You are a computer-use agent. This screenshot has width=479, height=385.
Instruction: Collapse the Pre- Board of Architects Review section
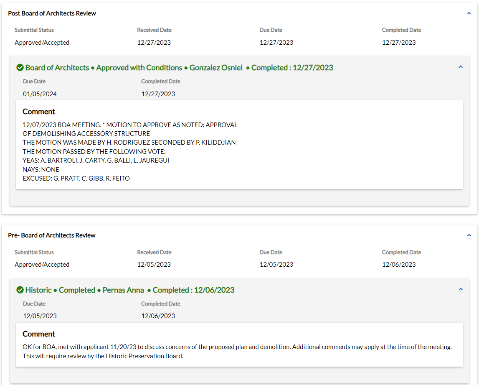(469, 235)
